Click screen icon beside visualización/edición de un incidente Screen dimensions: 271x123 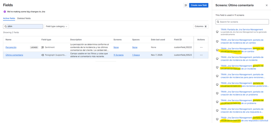(217, 67)
